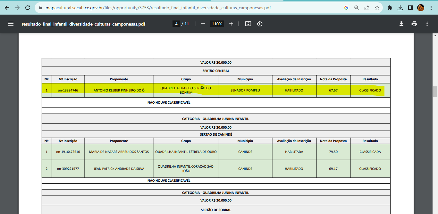This screenshot has height=214, width=438.
Task: Click the zoom in plus button
Action: pyautogui.click(x=231, y=24)
